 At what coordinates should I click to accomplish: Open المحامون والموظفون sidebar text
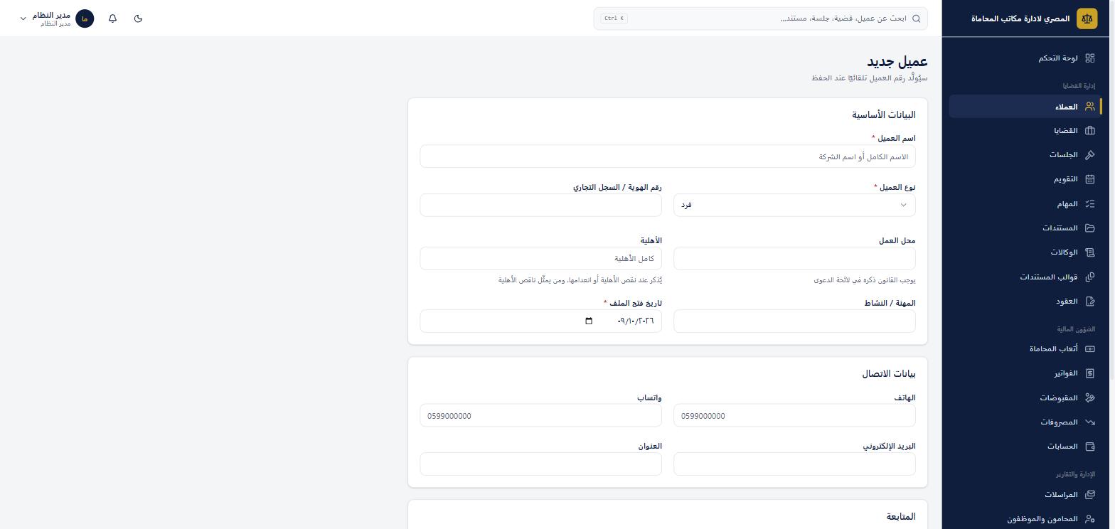click(x=1042, y=519)
